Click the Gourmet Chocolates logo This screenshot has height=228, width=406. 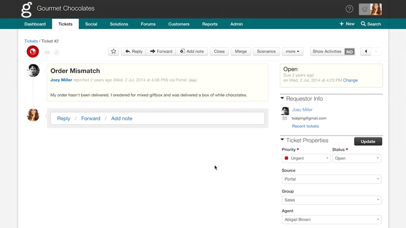pos(27,10)
